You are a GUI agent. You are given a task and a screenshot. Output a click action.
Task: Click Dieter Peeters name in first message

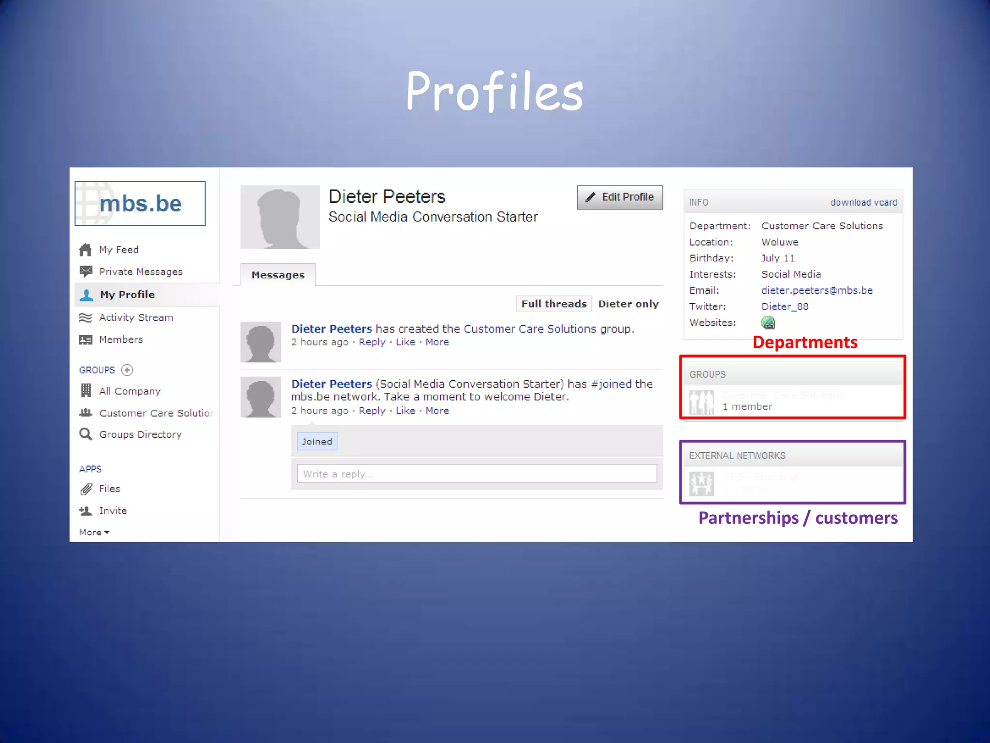pyautogui.click(x=332, y=329)
